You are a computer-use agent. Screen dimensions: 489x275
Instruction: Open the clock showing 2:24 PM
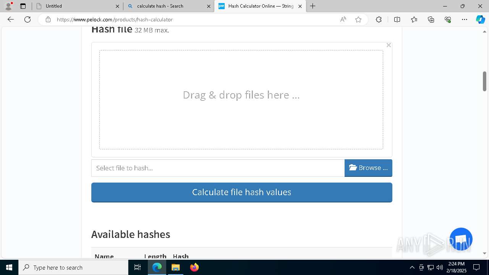[x=457, y=267]
